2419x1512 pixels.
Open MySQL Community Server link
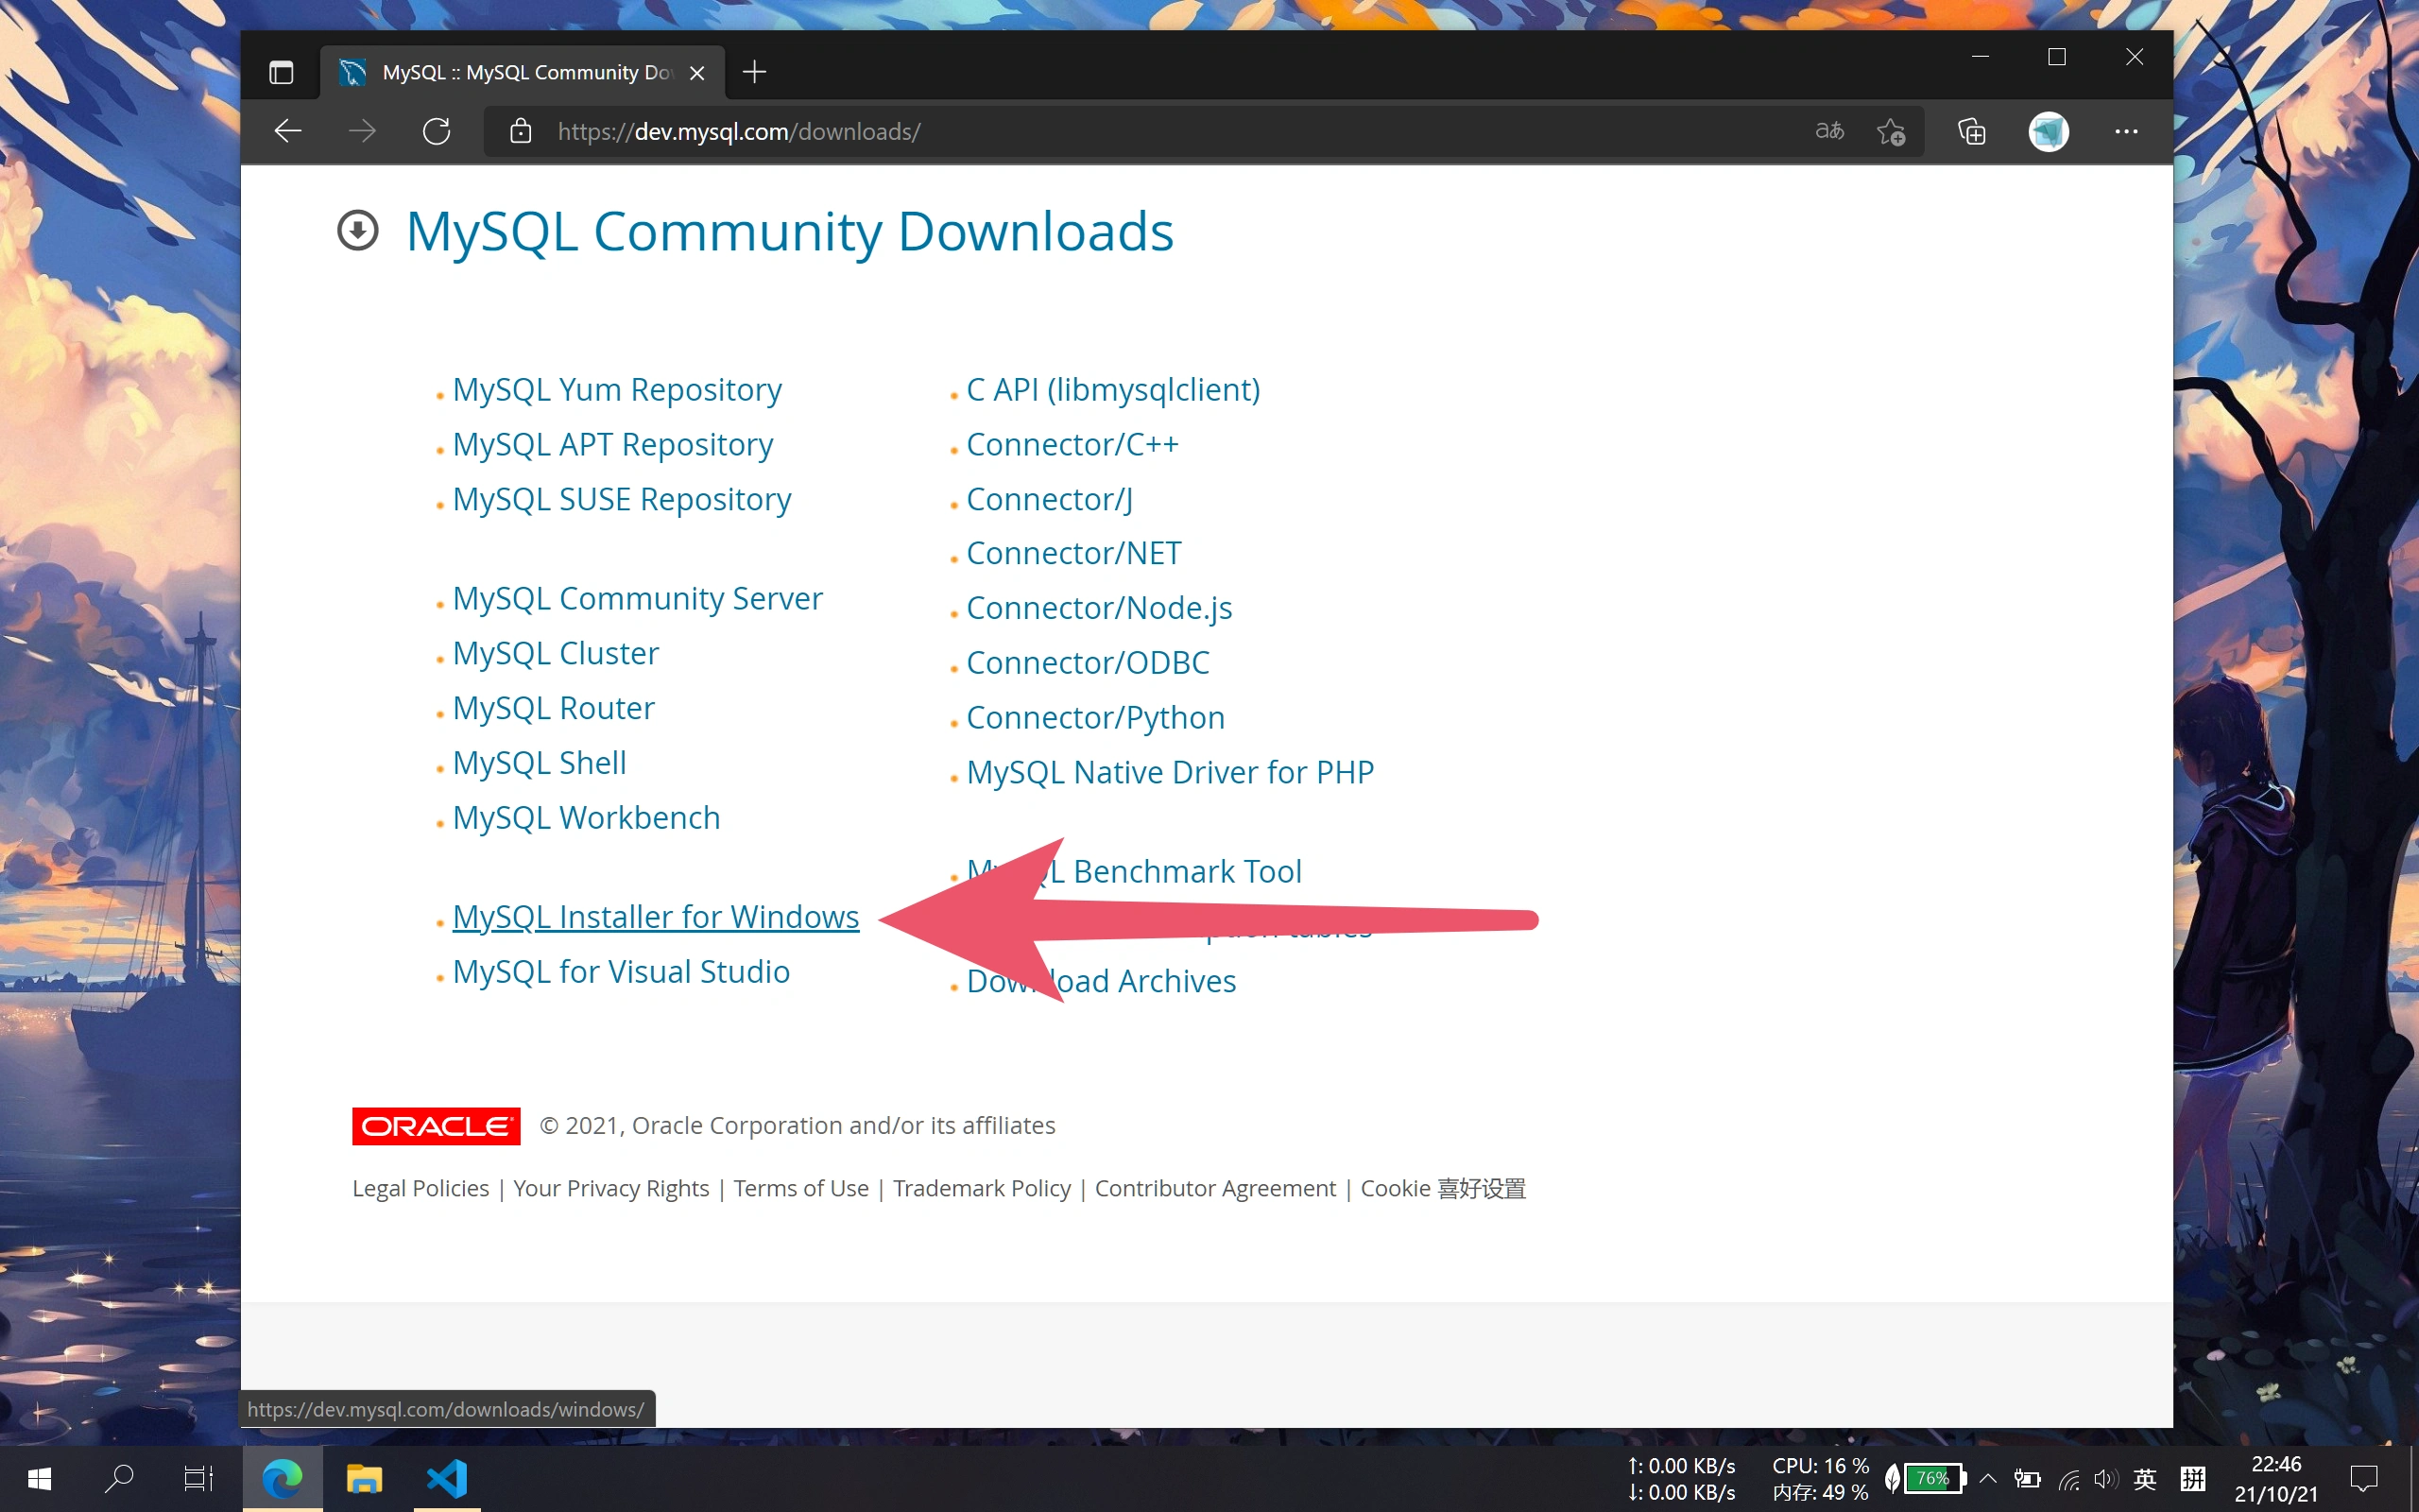(638, 598)
